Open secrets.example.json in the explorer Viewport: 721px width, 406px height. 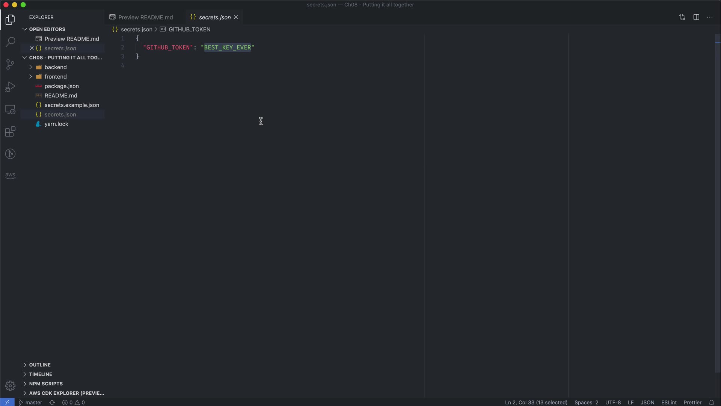(x=72, y=105)
